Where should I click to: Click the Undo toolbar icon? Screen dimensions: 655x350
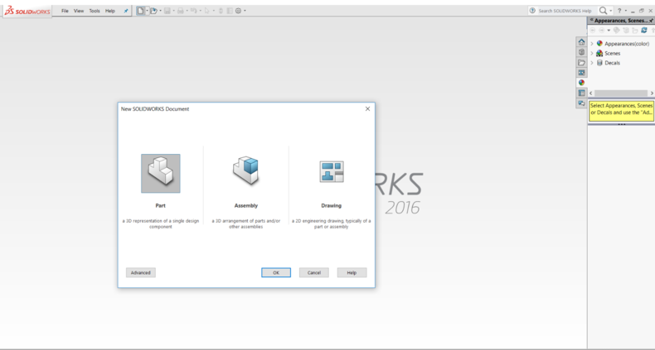pyautogui.click(x=194, y=11)
